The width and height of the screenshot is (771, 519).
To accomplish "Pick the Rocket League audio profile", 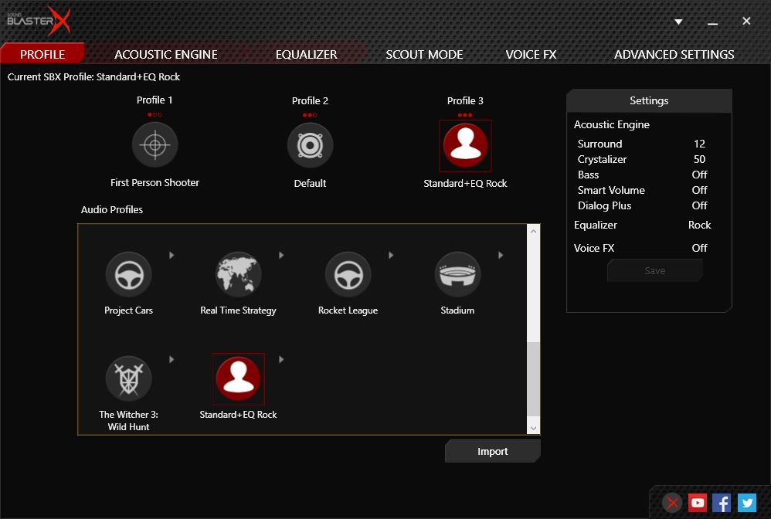I will [x=348, y=273].
